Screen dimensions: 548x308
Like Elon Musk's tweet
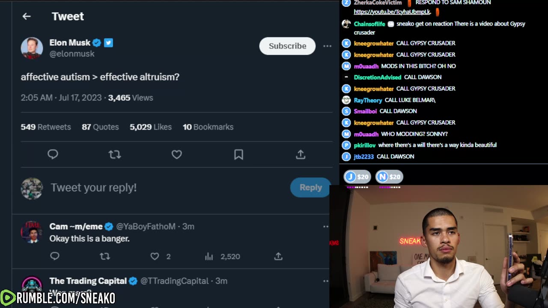click(177, 154)
